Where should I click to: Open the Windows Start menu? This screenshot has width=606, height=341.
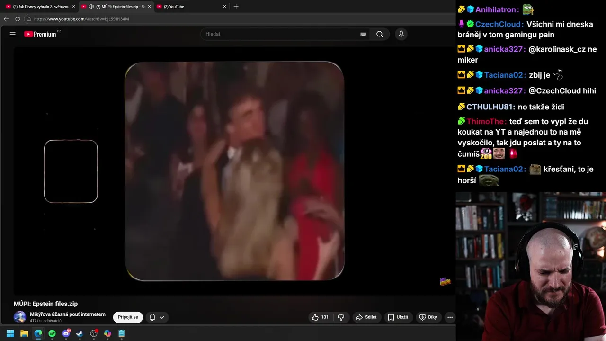click(x=10, y=333)
